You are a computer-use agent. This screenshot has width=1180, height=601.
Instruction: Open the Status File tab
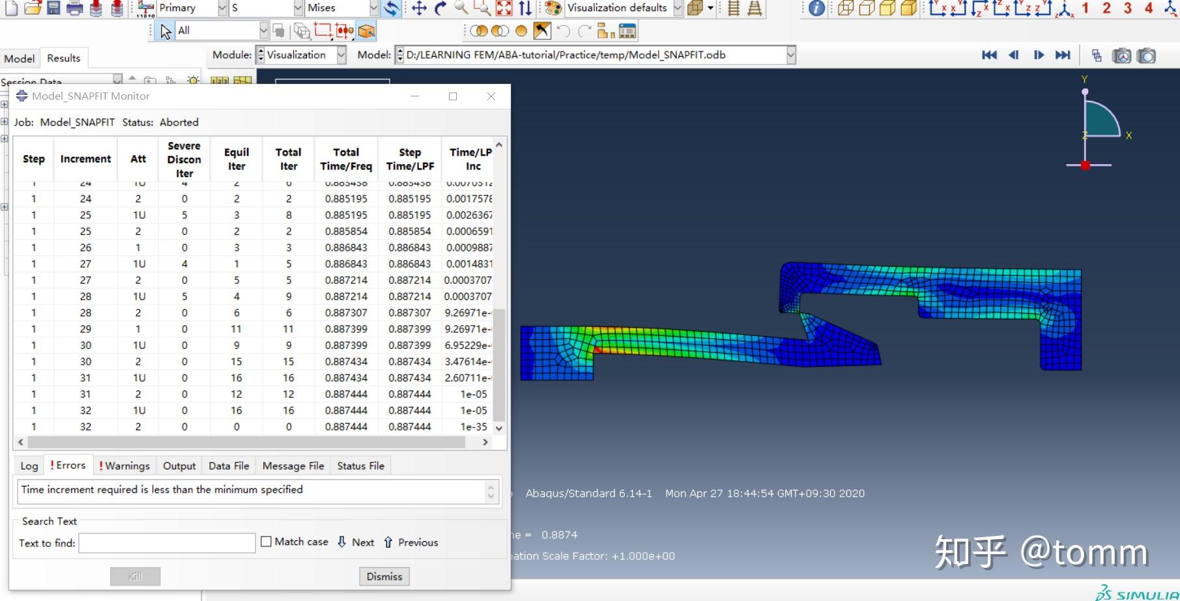[x=360, y=466]
